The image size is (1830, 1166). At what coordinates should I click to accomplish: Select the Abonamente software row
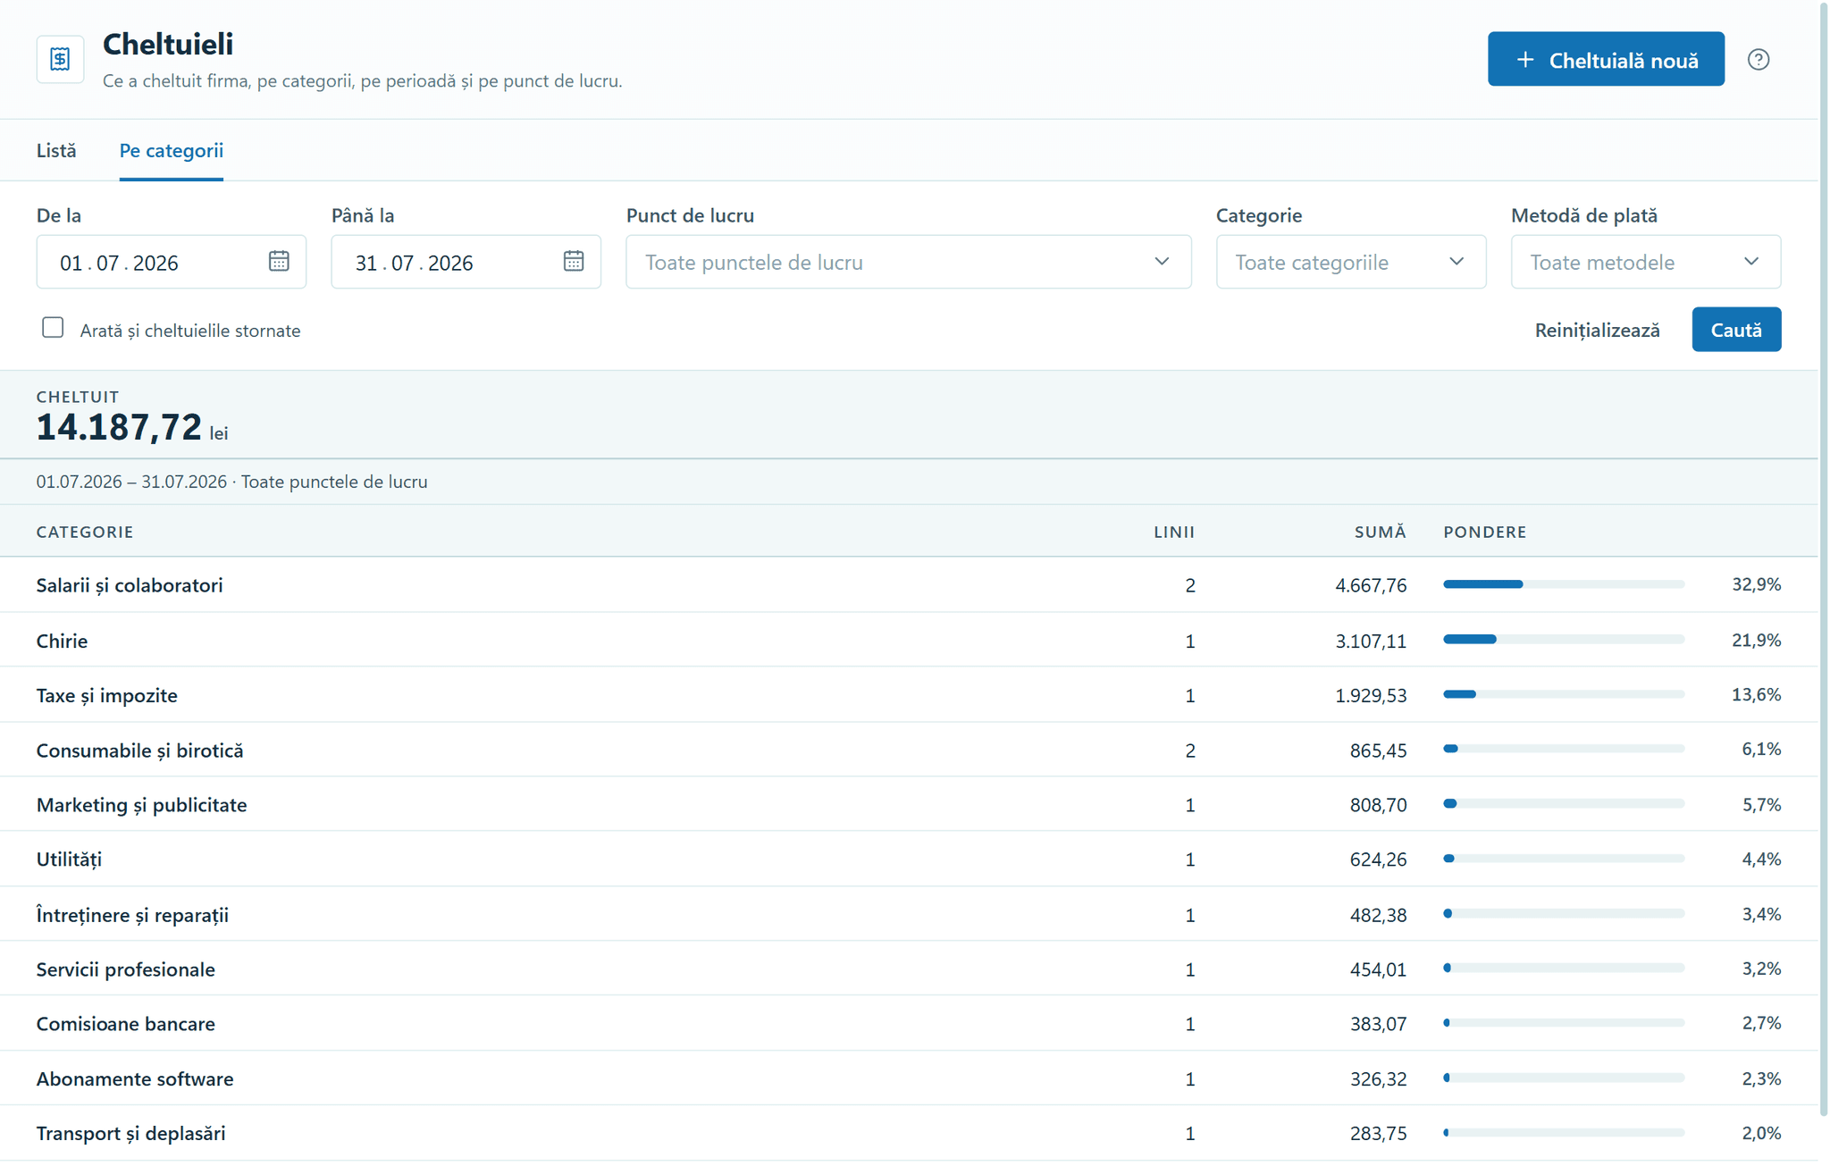pos(909,1078)
